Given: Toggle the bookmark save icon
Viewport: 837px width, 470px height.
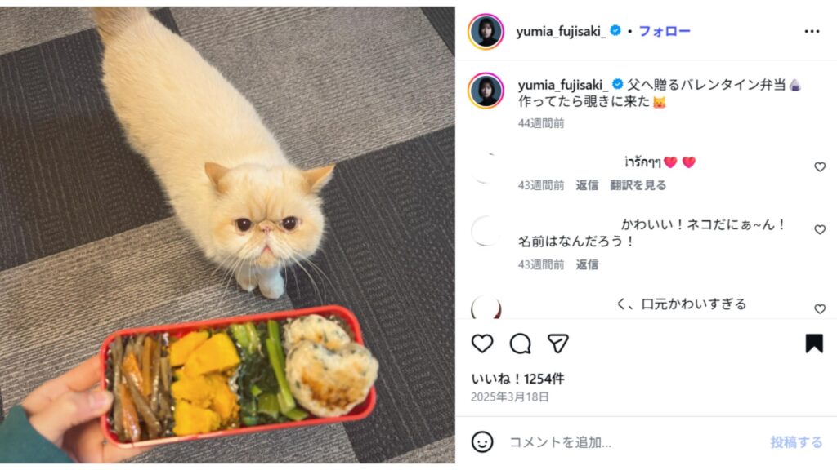Looking at the screenshot, I should coord(814,344).
